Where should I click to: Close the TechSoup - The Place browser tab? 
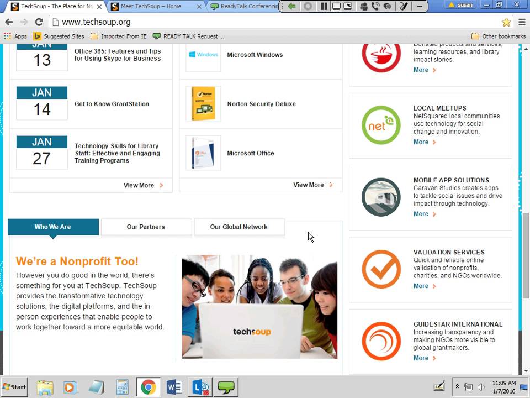tap(99, 7)
